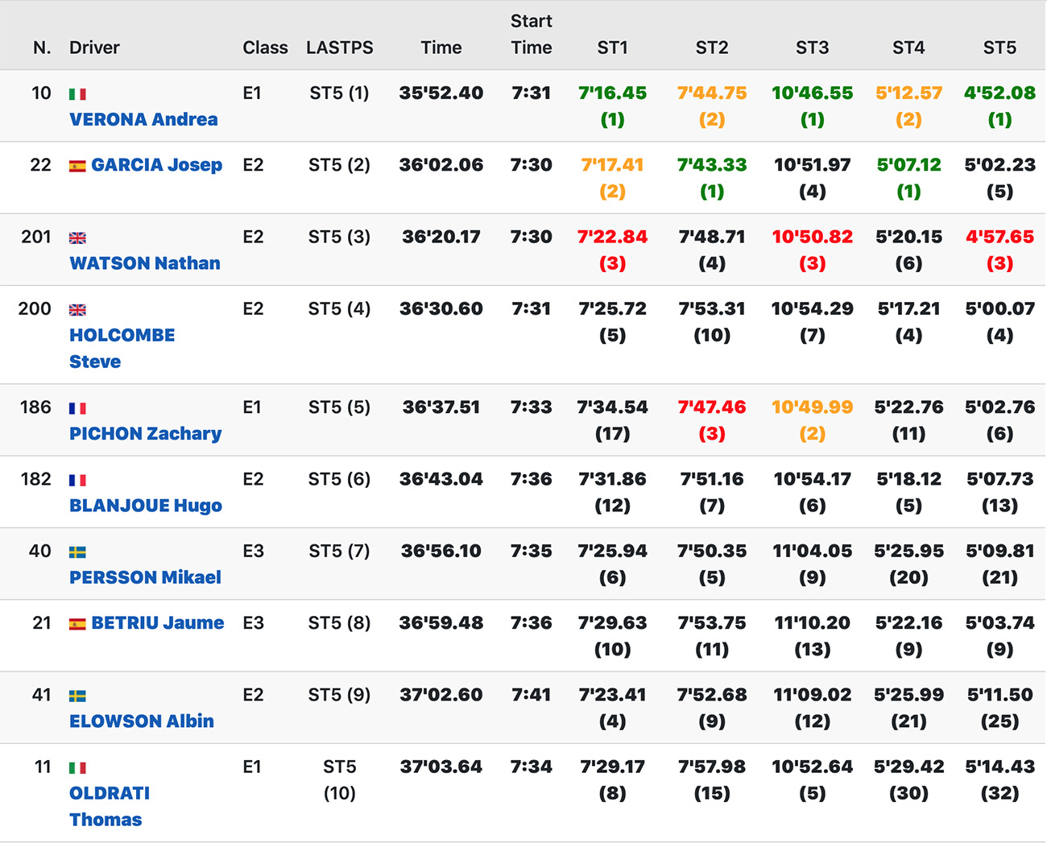Image resolution: width=1047 pixels, height=843 pixels.
Task: Click red ST1 time 7'22.84
Action: (x=612, y=237)
